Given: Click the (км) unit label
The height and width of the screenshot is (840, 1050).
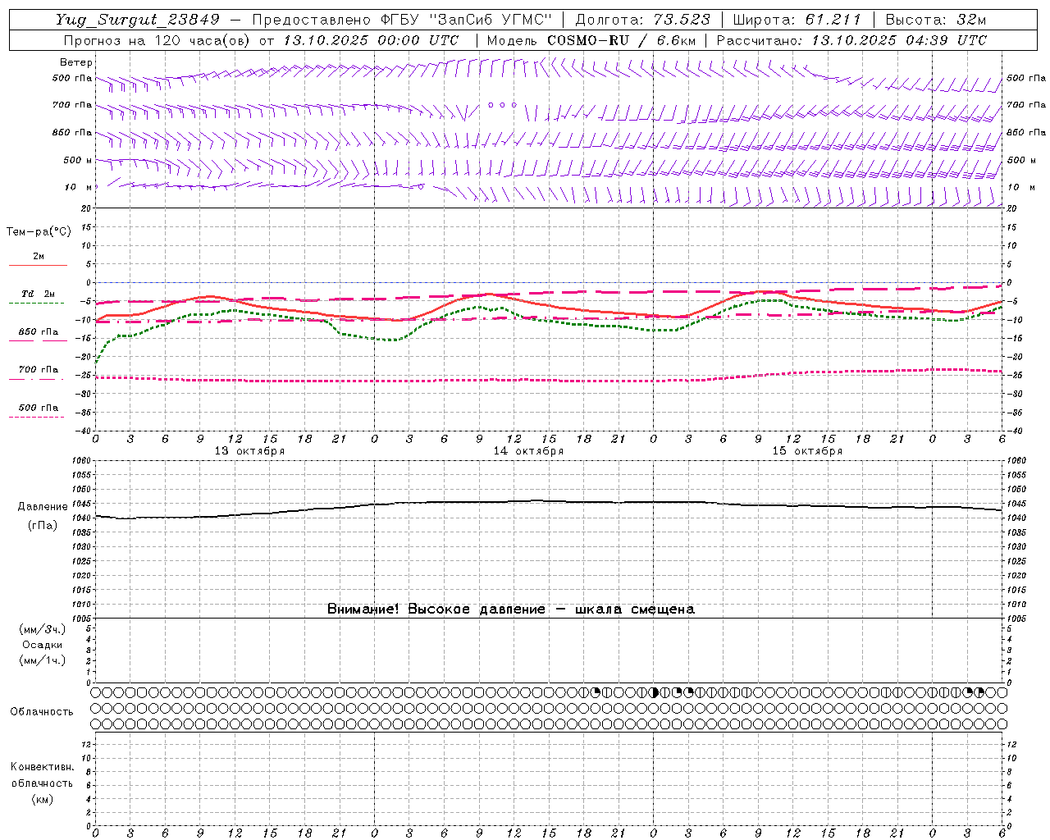Looking at the screenshot, I should point(43,799).
